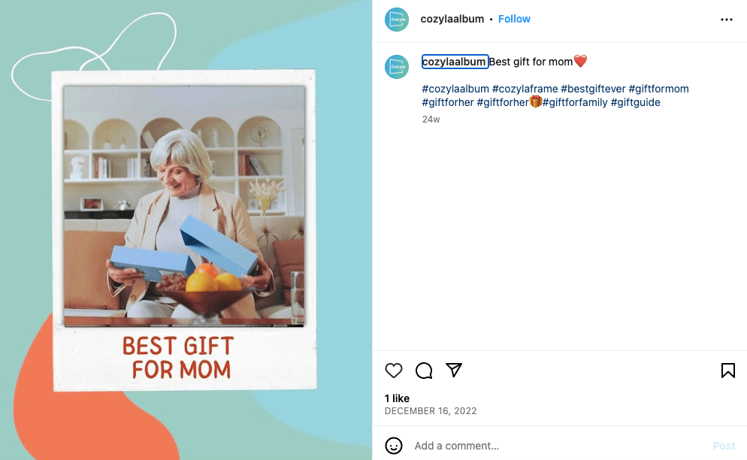The image size is (747, 460).
Task: Like the post with the heart icon
Action: coord(394,371)
